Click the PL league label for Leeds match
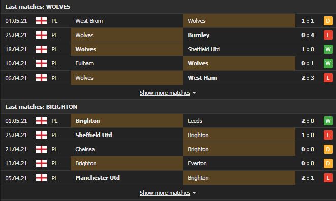Screen dimensions: 336x201 (54, 121)
